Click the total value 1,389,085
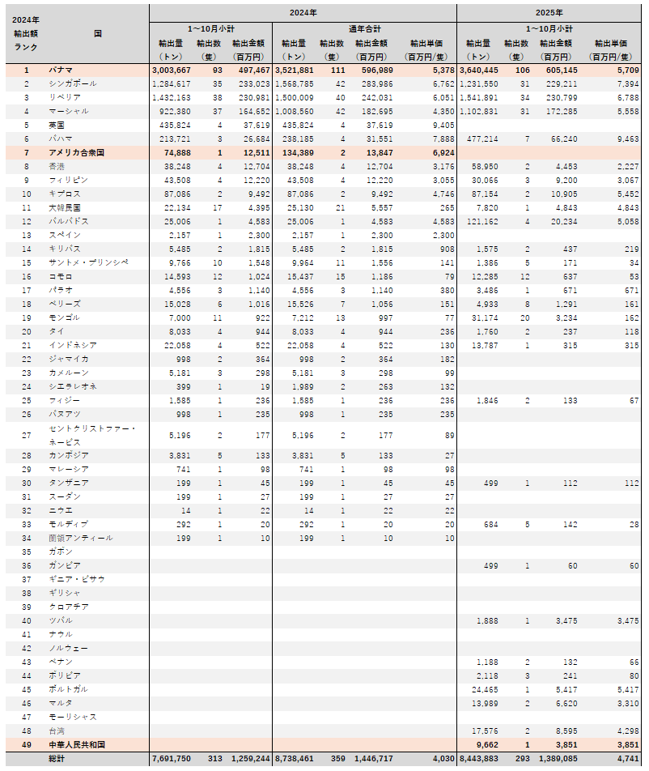649x771 pixels. 558,759
